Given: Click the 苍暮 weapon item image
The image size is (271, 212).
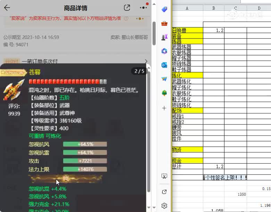Looking at the screenshot, I should tap(14, 90).
